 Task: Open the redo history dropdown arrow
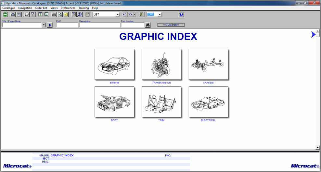tap(135, 15)
